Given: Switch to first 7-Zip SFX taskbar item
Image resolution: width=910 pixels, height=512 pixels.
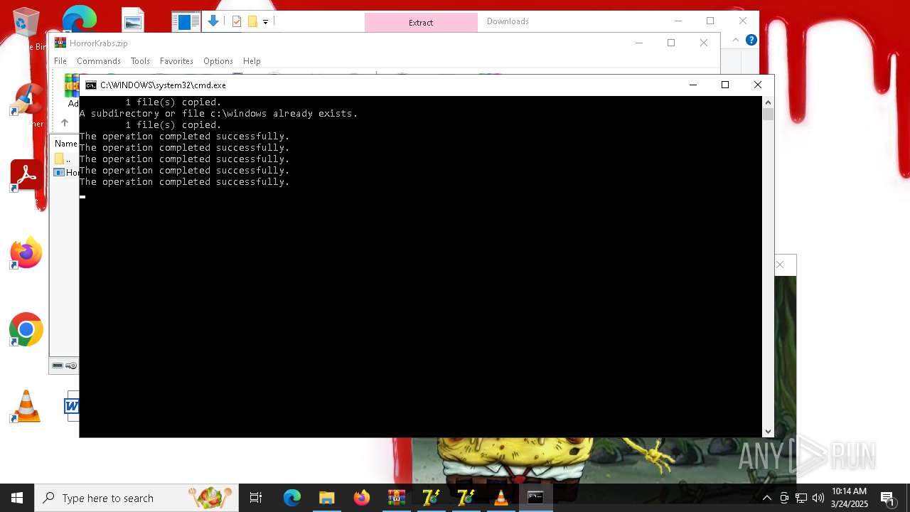Looking at the screenshot, I should pyautogui.click(x=432, y=498).
